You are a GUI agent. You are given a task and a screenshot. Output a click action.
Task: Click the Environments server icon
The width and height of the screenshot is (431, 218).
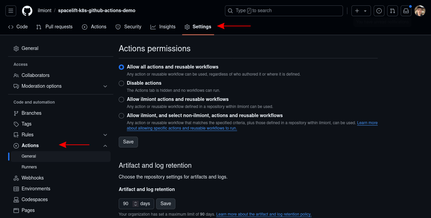pyautogui.click(x=16, y=189)
